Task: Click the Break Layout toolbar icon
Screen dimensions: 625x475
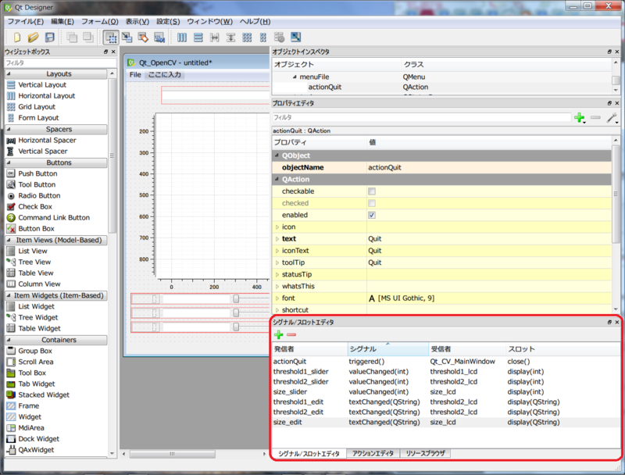Action: (x=280, y=37)
